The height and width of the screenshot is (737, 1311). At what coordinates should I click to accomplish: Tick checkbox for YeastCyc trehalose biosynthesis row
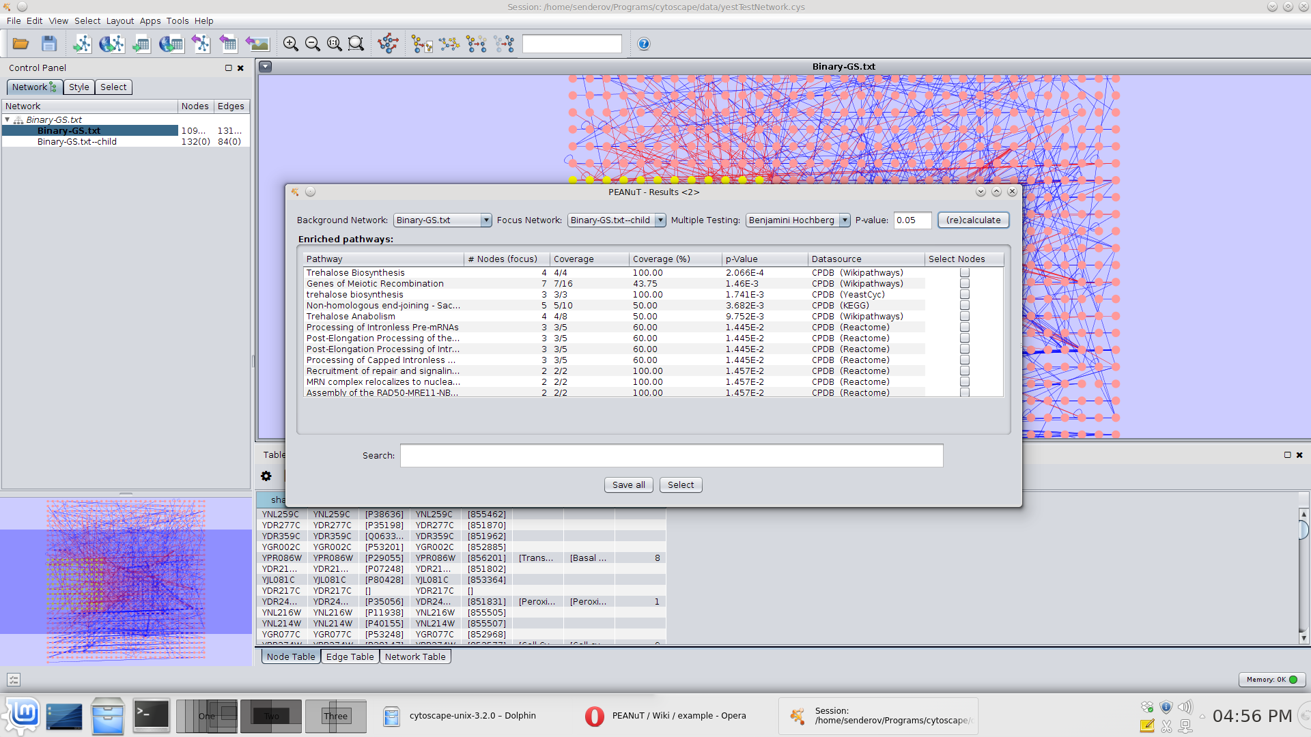(965, 294)
